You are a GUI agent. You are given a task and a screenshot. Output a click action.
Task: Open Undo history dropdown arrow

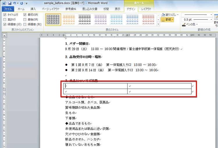coord(18,3)
